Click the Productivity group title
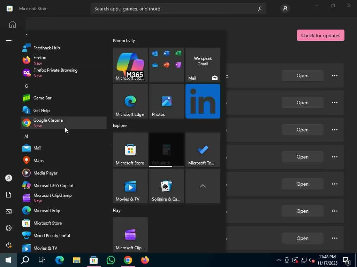Image resolution: width=357 pixels, height=267 pixels. (124, 41)
